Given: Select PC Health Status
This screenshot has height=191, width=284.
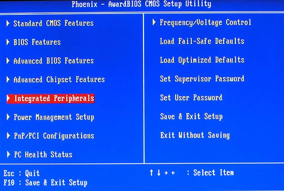Looking at the screenshot, I should coord(43,155).
